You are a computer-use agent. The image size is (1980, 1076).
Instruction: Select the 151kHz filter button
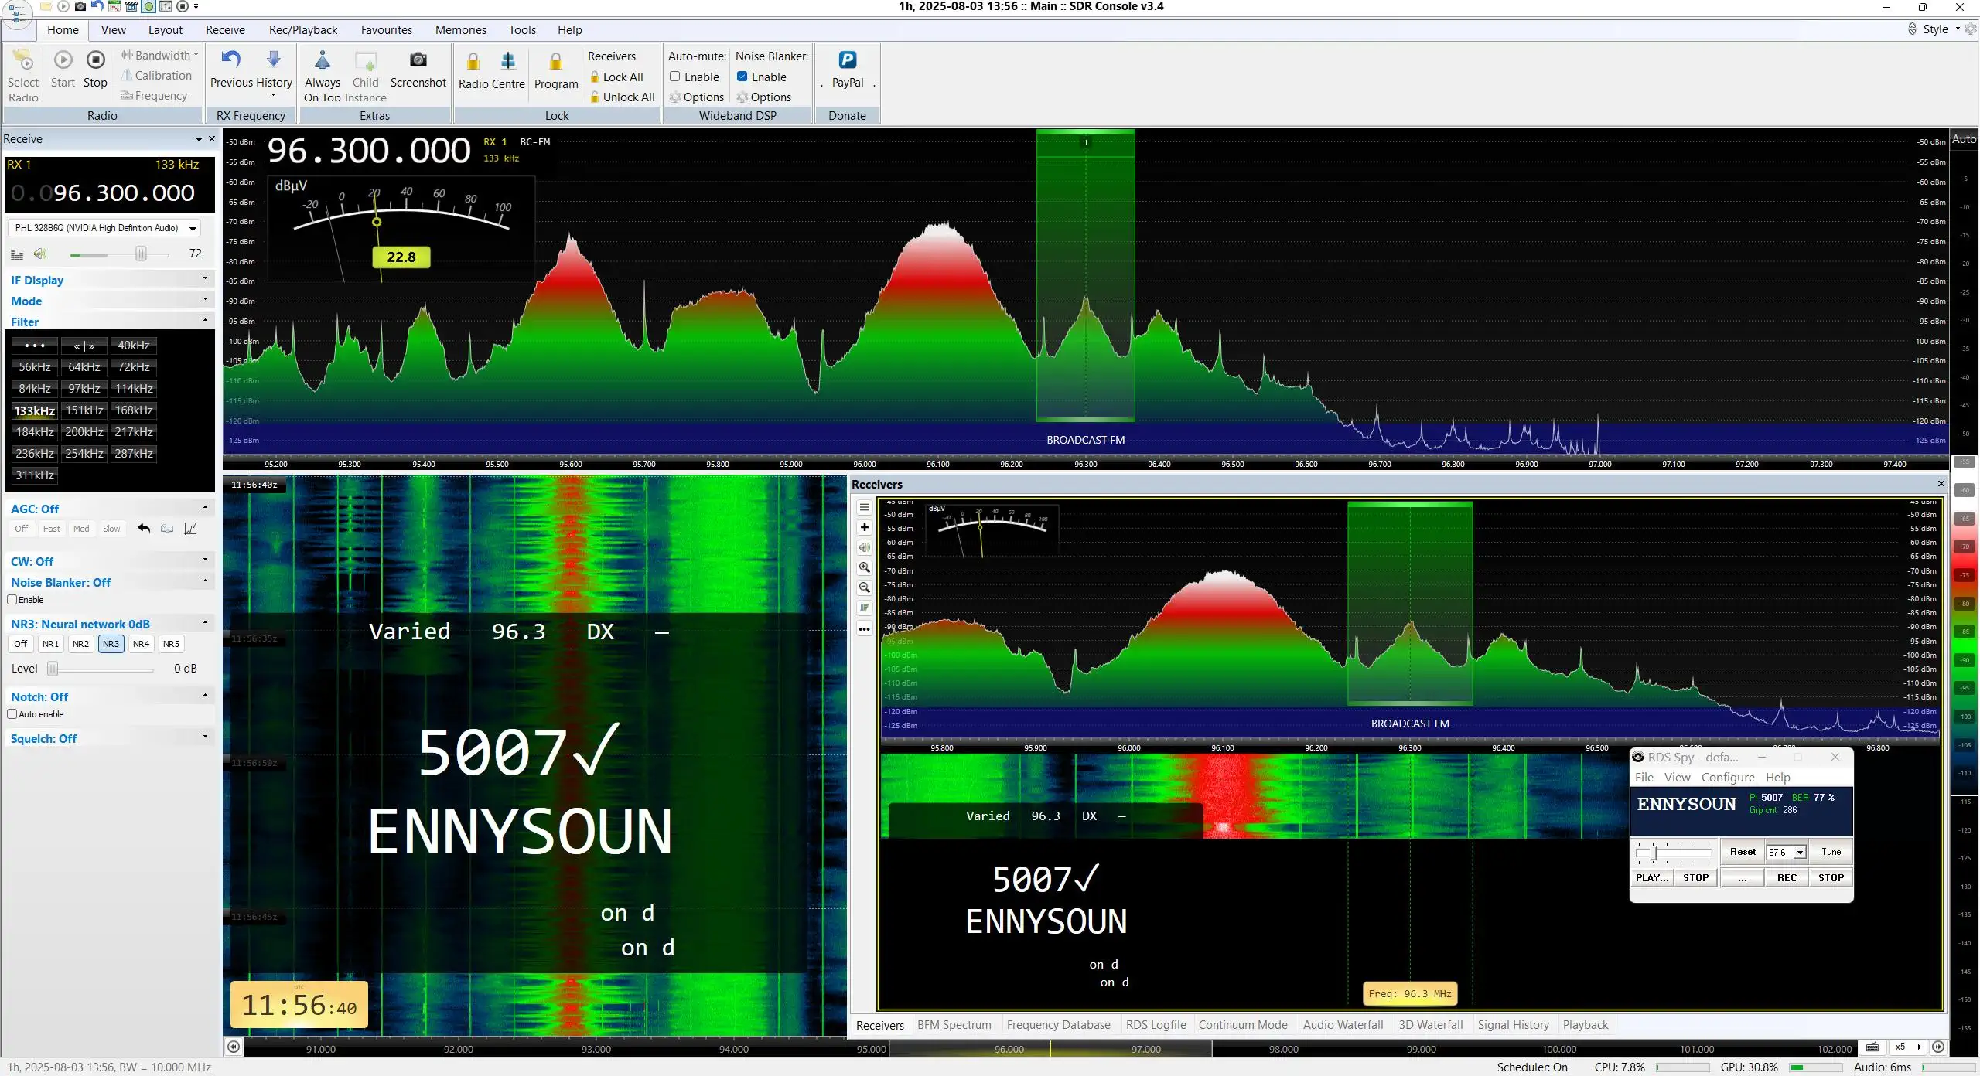coord(84,410)
